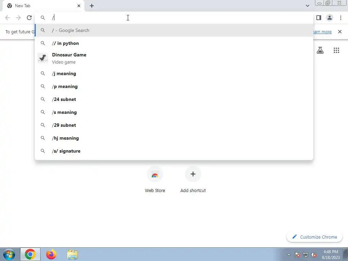Select the '// in python' suggestion
Screen dimensions: 348x261
174,43
